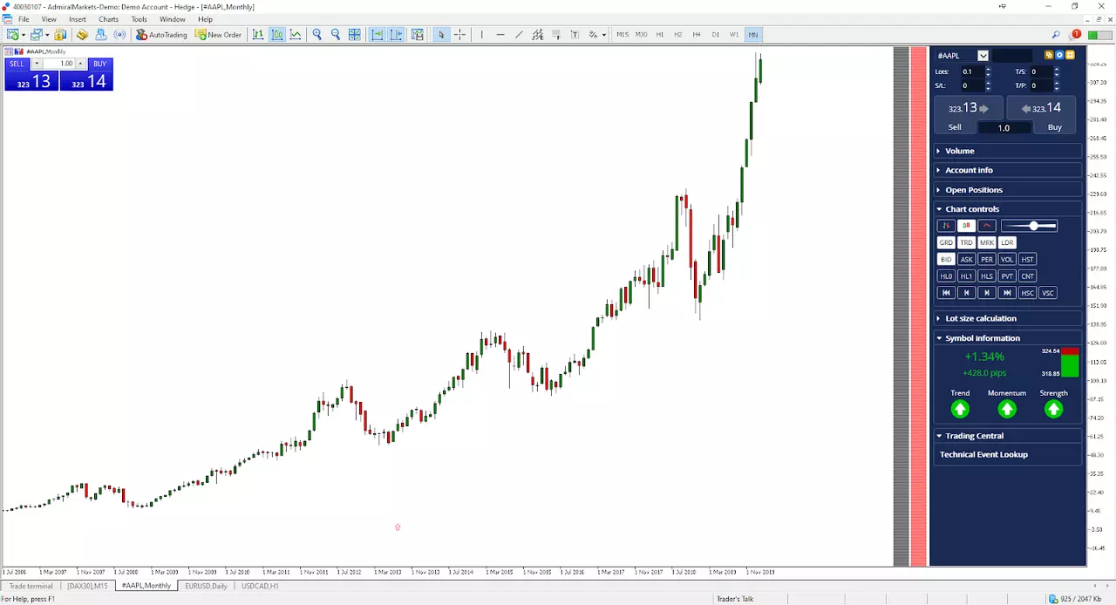This screenshot has height=605, width=1116.
Task: Select the equidistant channel tool
Action: click(537, 35)
